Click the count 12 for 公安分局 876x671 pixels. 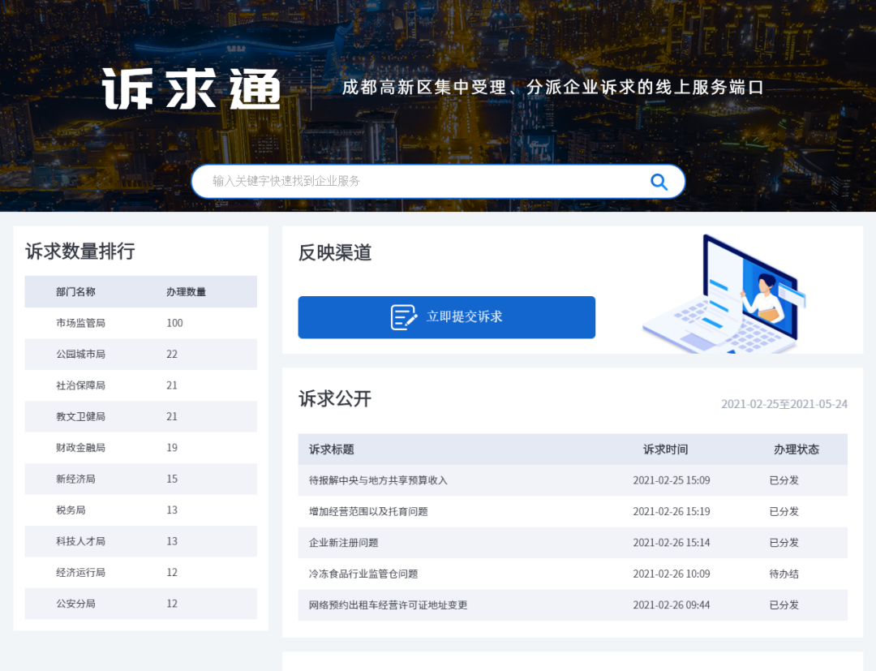coord(171,604)
